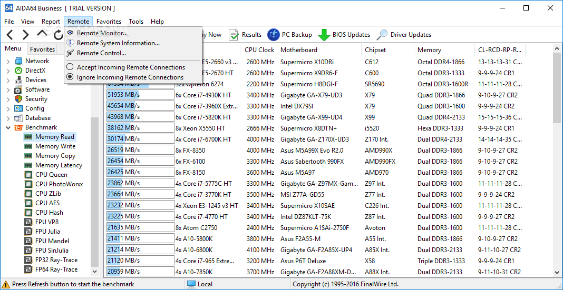Sort by Memory column header
Viewport: 563px width, 290px height.
444,50
